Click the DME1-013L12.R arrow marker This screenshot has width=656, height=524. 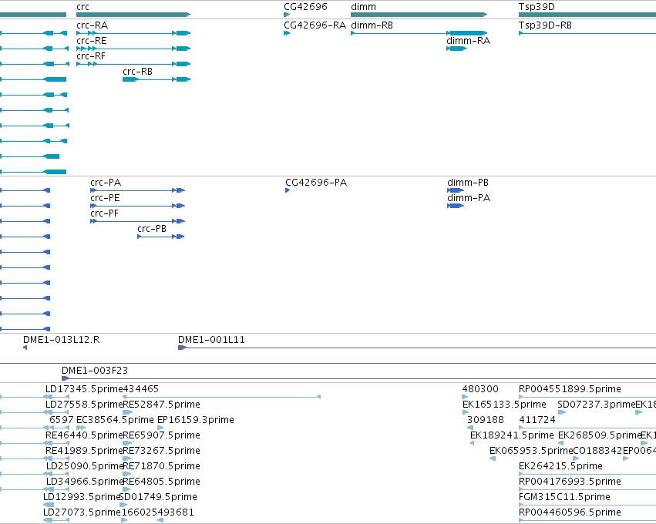pyautogui.click(x=25, y=348)
